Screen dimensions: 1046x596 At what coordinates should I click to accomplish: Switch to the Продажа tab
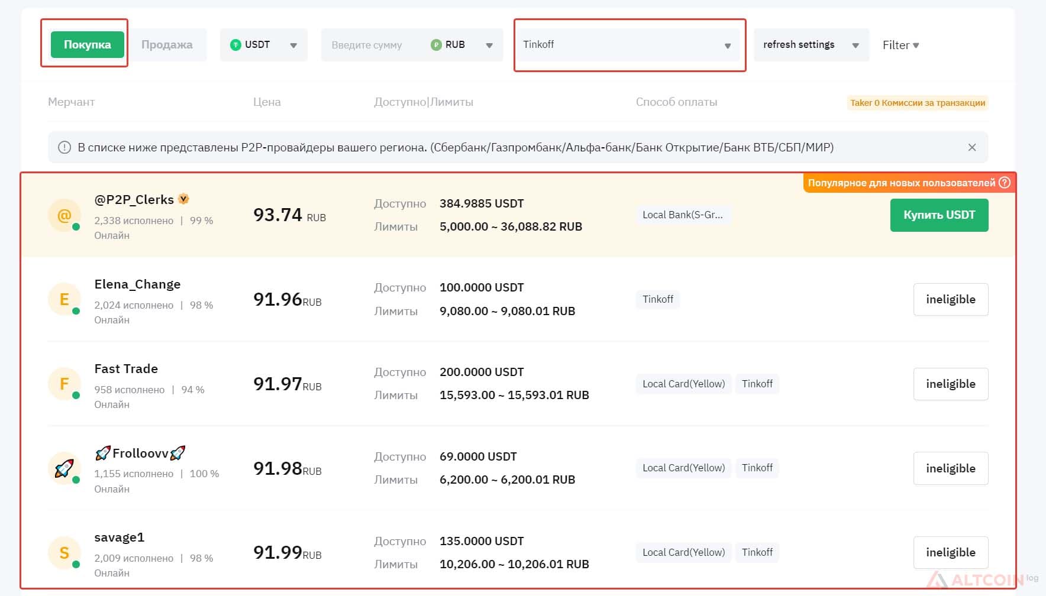tap(167, 44)
